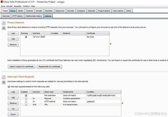Open the Help menu
This screenshot has height=117, width=168.
click(x=33, y=6)
